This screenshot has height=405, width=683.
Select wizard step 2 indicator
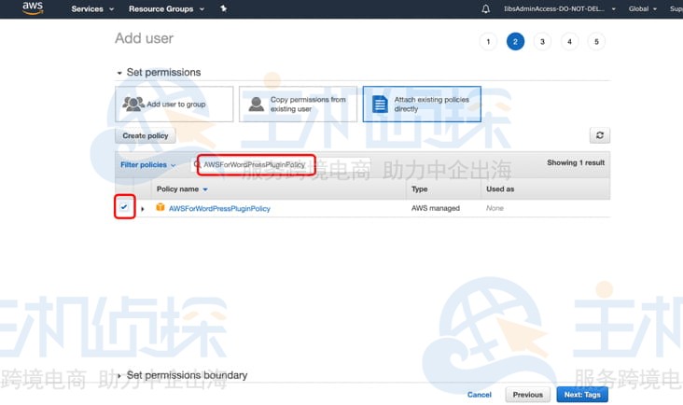pos(515,42)
